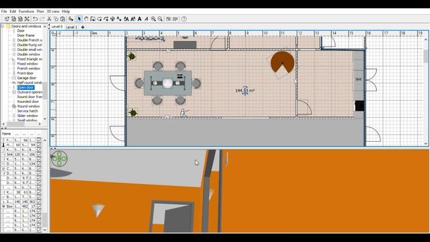430x242 pixels.
Task: Toggle bold text style
Action: click(140, 19)
